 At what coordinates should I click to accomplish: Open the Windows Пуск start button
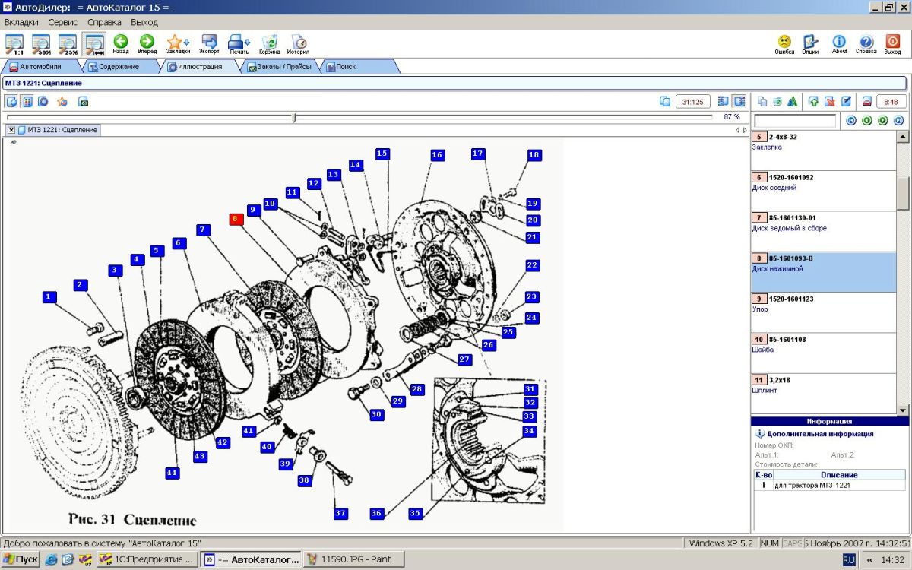[x=21, y=559]
